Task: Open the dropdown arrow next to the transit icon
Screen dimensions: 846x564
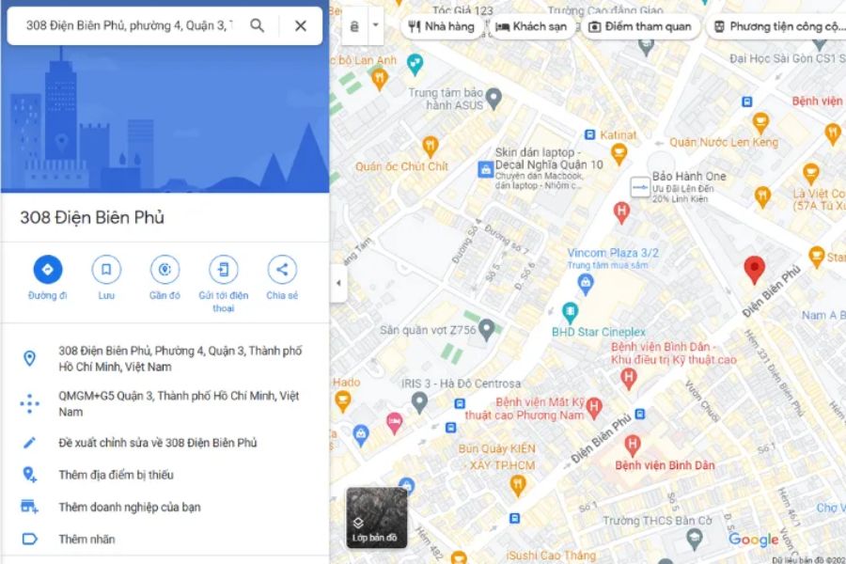Action: coord(376,25)
